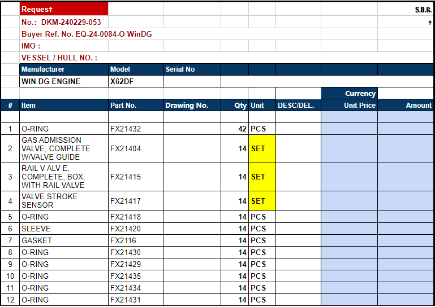Click yellow SET cell for FX21415
The width and height of the screenshot is (435, 307).
coord(262,177)
